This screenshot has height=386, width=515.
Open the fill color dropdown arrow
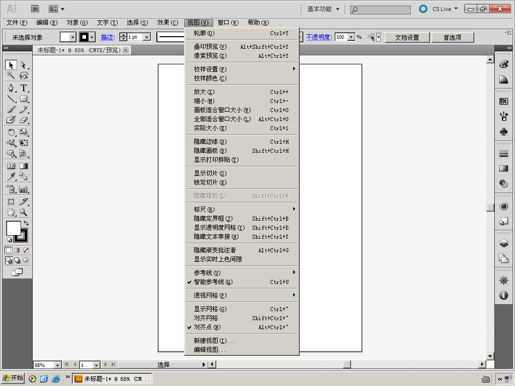tap(73, 37)
